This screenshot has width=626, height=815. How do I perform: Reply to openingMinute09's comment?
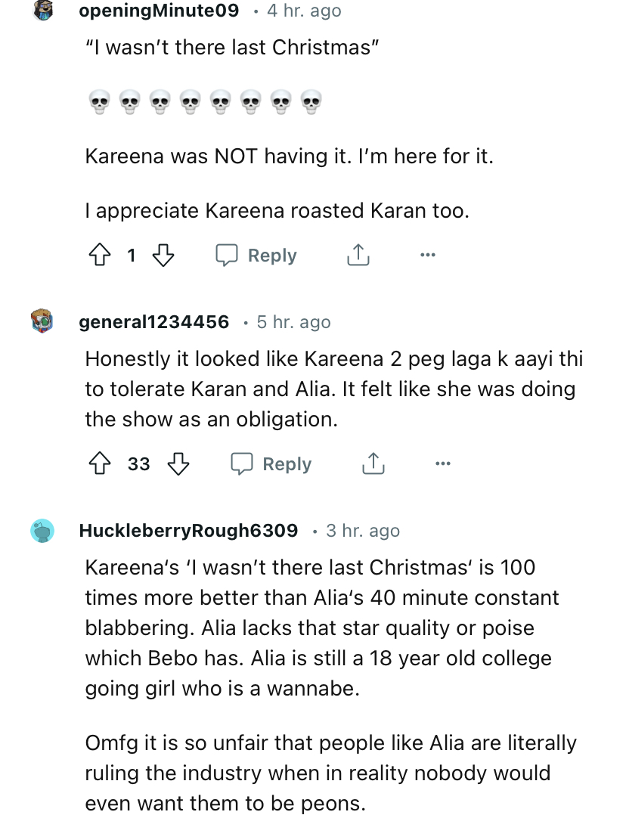pos(256,256)
